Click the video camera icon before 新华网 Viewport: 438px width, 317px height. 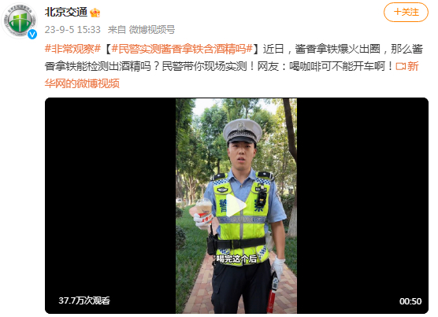pos(400,66)
